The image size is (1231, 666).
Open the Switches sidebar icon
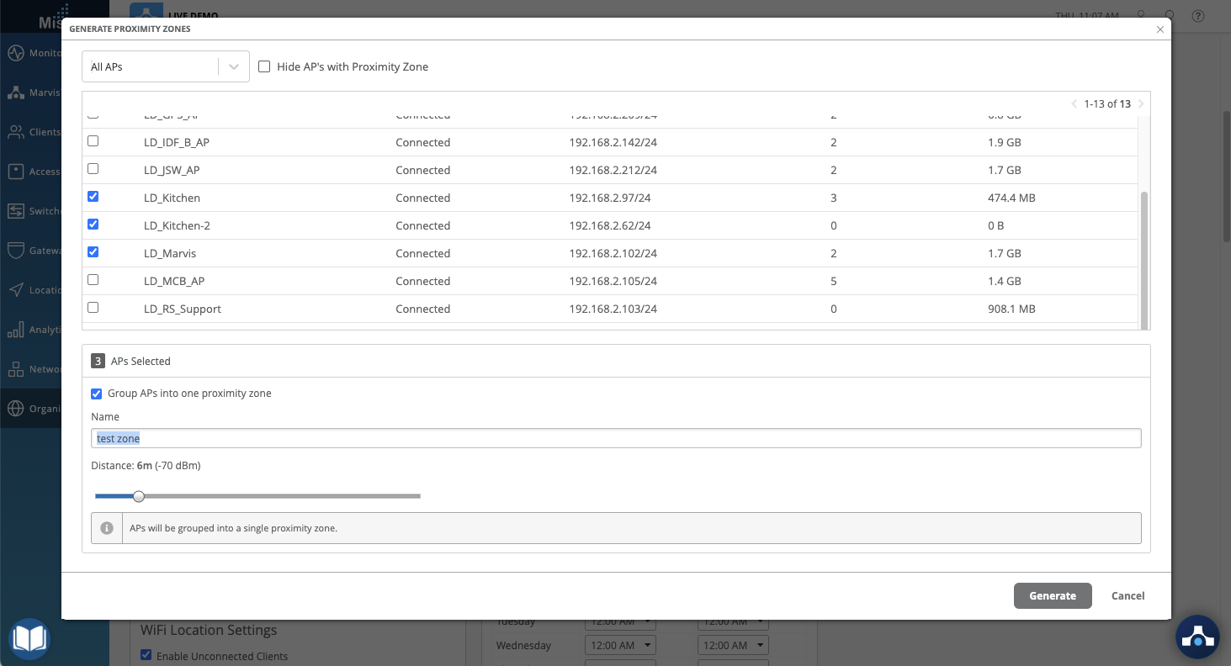15,211
